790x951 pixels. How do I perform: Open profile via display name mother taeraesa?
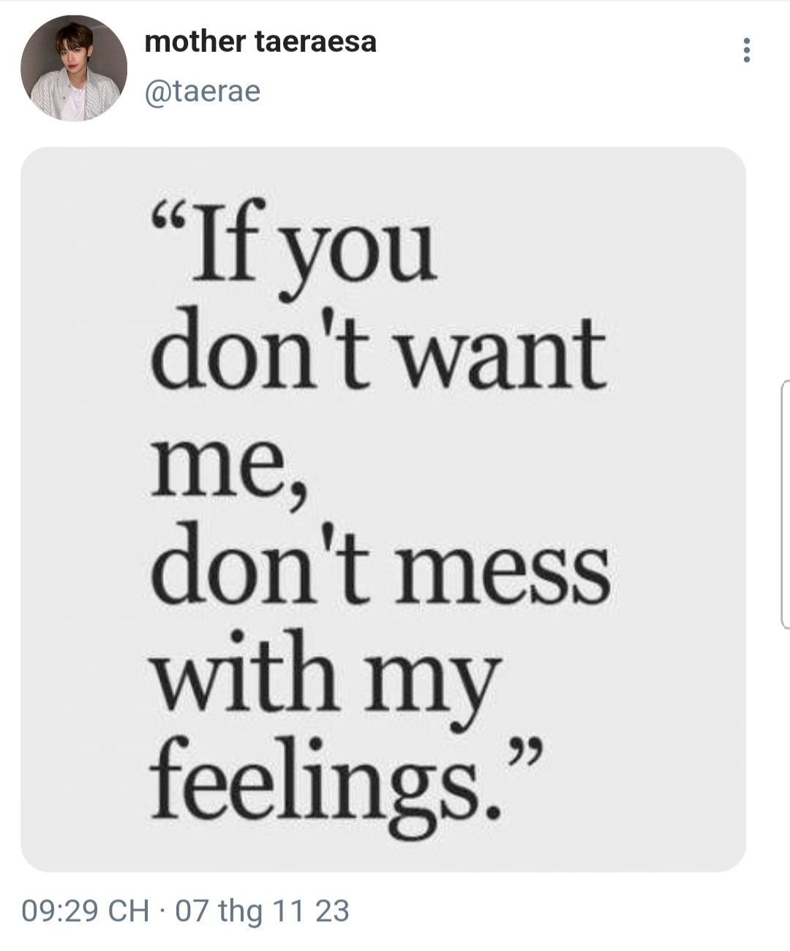[260, 42]
